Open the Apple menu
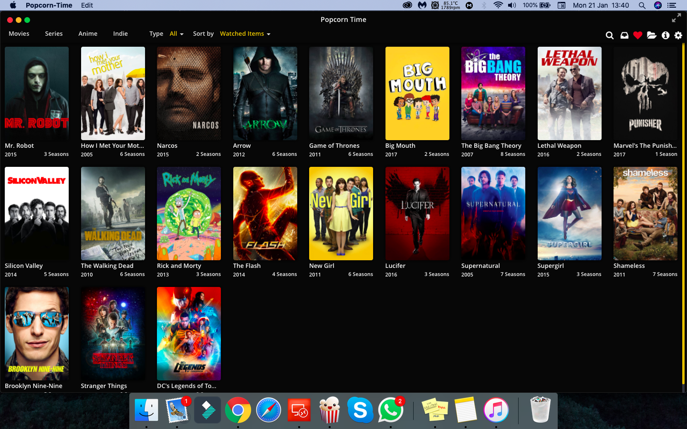The width and height of the screenshot is (687, 429). (x=13, y=5)
